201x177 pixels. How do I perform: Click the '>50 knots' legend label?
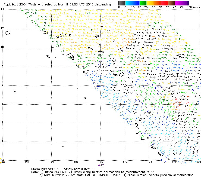coord(193,7)
